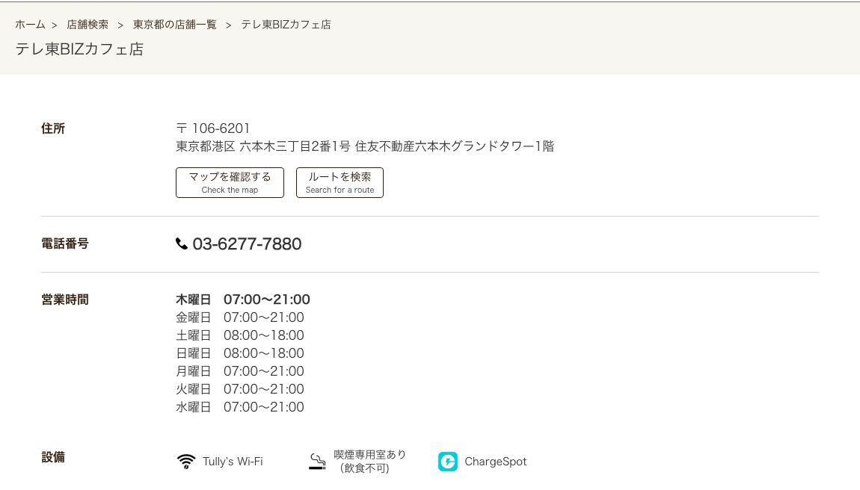Screen dimensions: 860x490
Task: Click ルートを検索 Search for a route button
Action: [340, 182]
